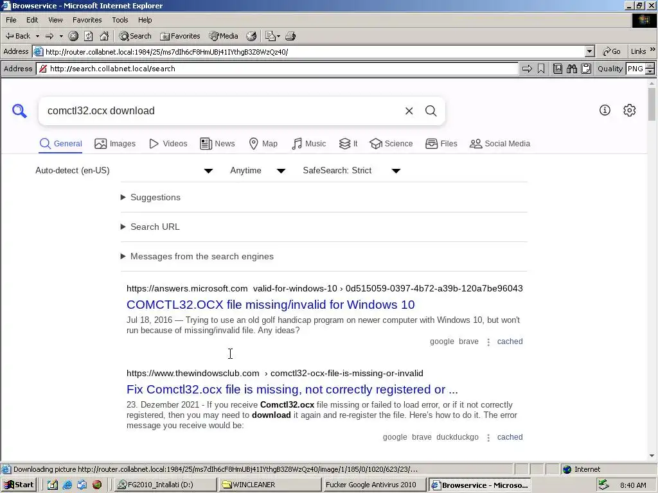Expand Messages from the search engines

197,256
